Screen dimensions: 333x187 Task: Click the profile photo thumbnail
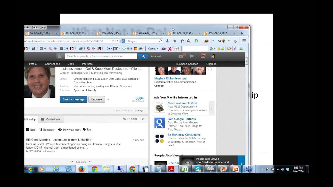[x=40, y=82]
